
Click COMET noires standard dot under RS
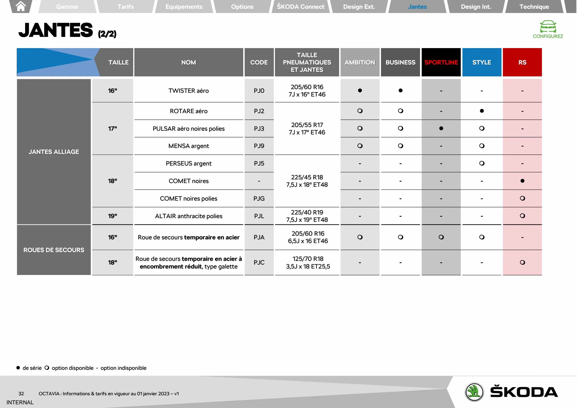[x=522, y=181]
